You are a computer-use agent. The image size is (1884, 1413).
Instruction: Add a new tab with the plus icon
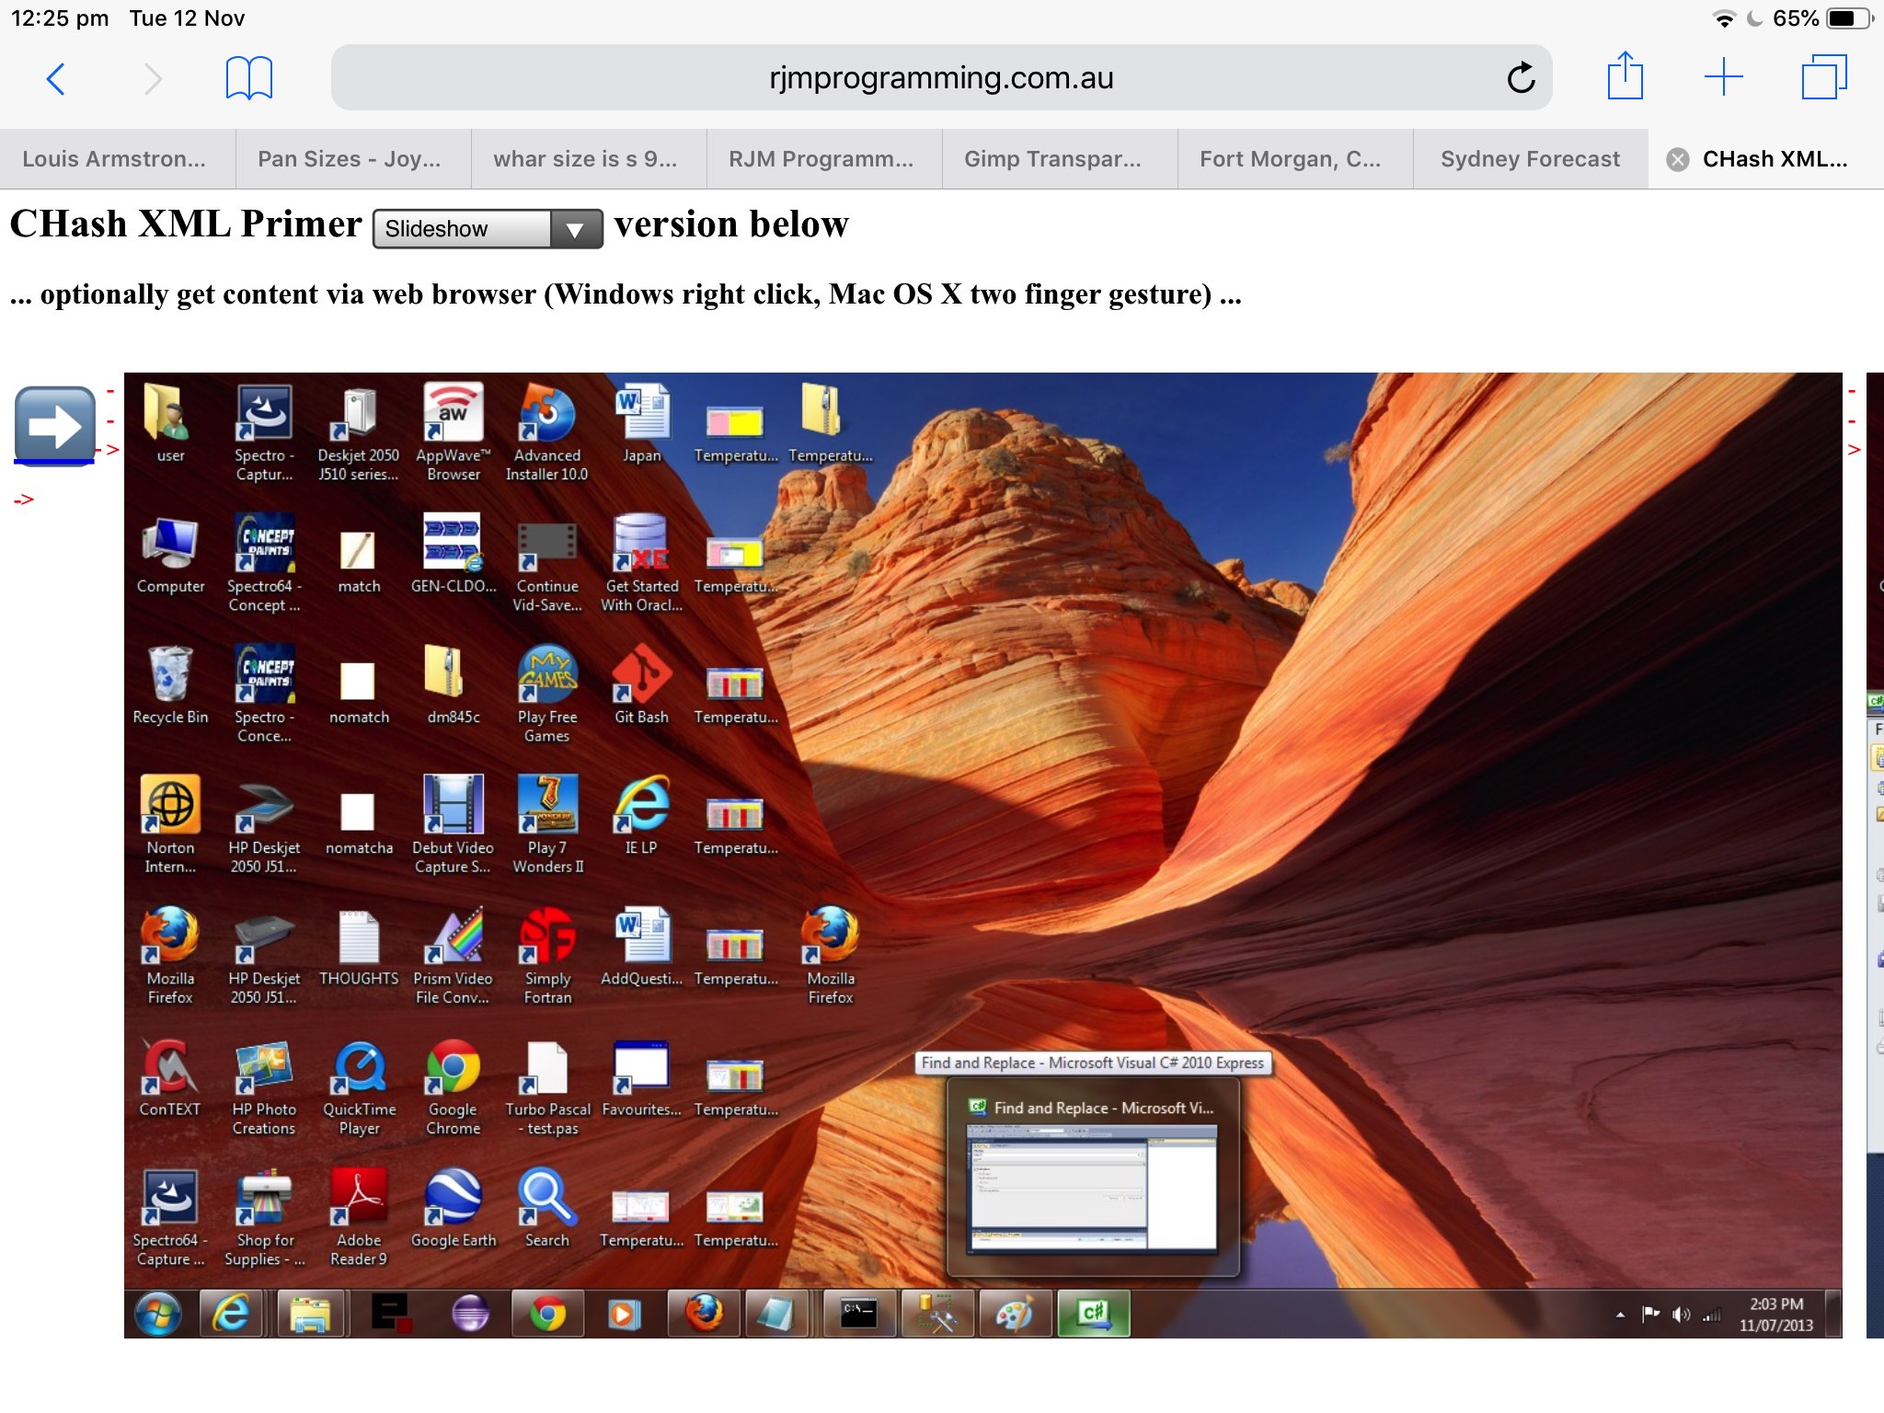1723,77
